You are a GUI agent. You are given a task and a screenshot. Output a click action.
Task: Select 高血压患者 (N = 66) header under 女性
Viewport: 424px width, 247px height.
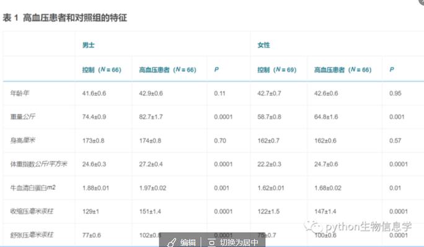[x=343, y=70]
